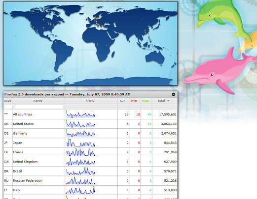Click total value 570,971

click(170, 171)
